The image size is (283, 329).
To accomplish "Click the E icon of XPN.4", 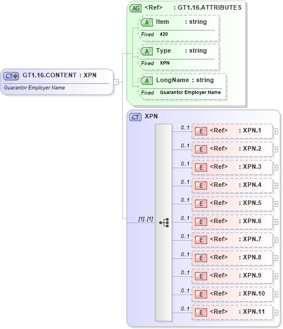I will tap(201, 186).
